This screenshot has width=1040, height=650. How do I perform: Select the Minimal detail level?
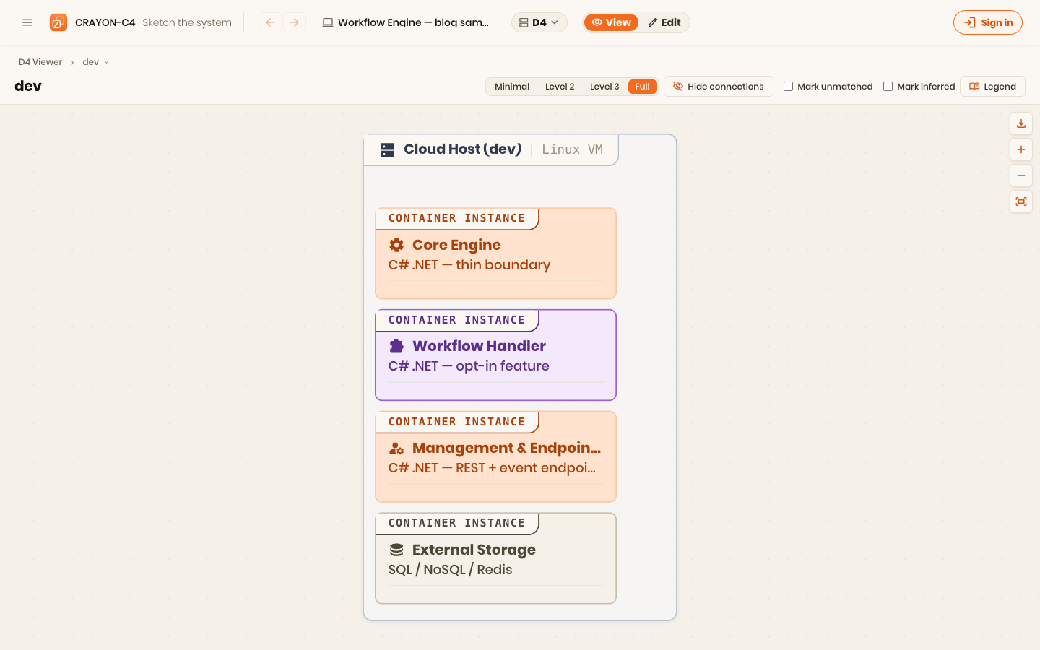click(512, 87)
